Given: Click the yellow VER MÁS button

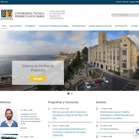Looking at the screenshot, I should tap(38, 79).
